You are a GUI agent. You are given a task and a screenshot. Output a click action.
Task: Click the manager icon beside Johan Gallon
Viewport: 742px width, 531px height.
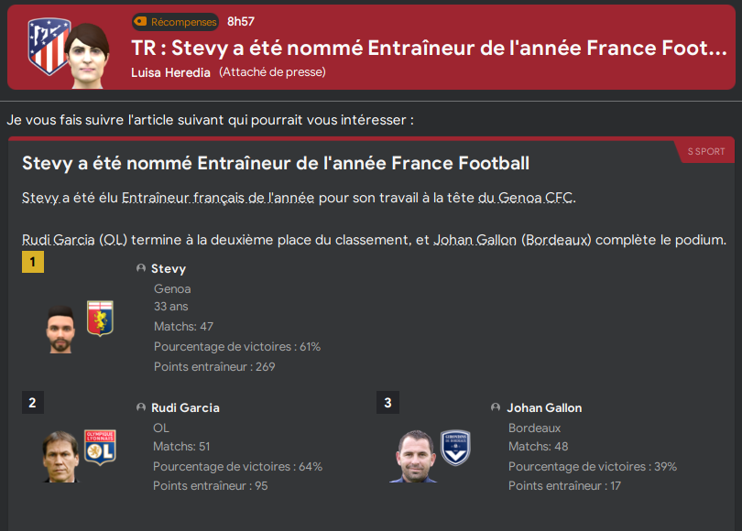[495, 407]
